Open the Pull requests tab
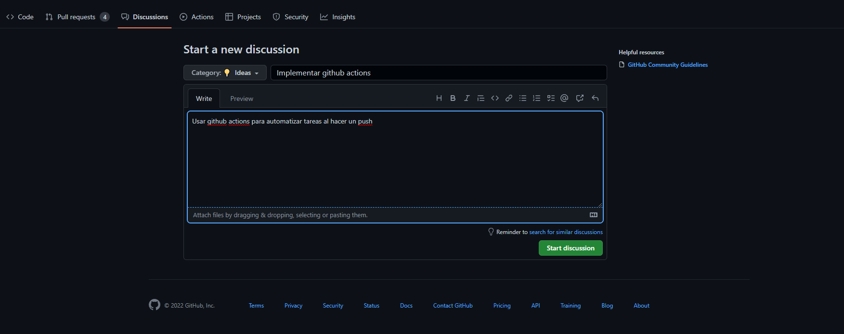The width and height of the screenshot is (844, 334). pyautogui.click(x=77, y=17)
